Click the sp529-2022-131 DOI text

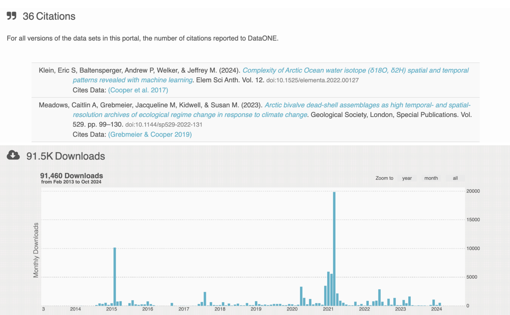pyautogui.click(x=164, y=125)
